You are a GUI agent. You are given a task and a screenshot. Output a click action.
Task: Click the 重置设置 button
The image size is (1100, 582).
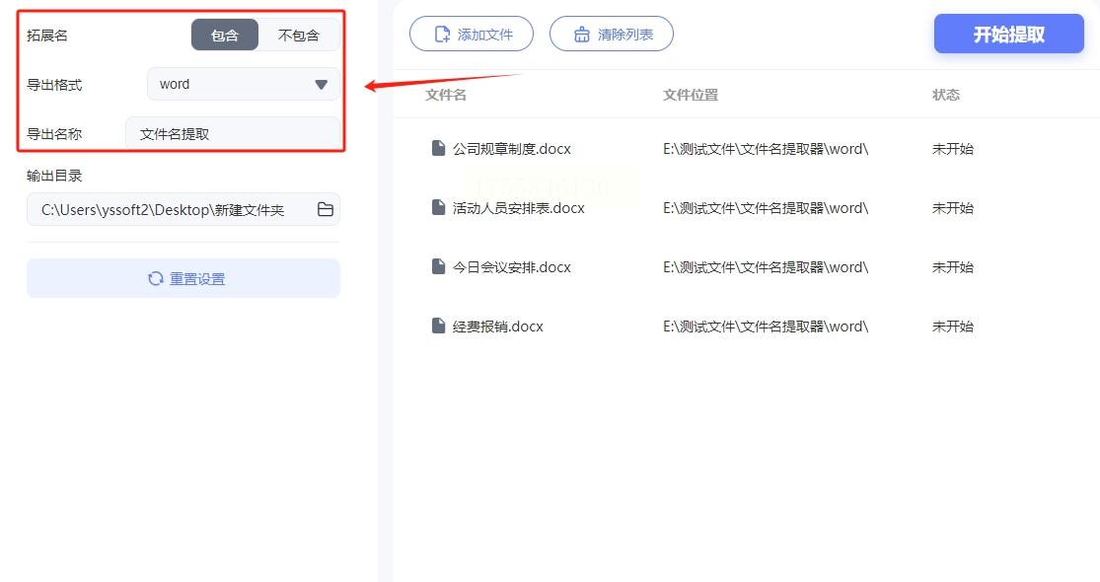[183, 278]
